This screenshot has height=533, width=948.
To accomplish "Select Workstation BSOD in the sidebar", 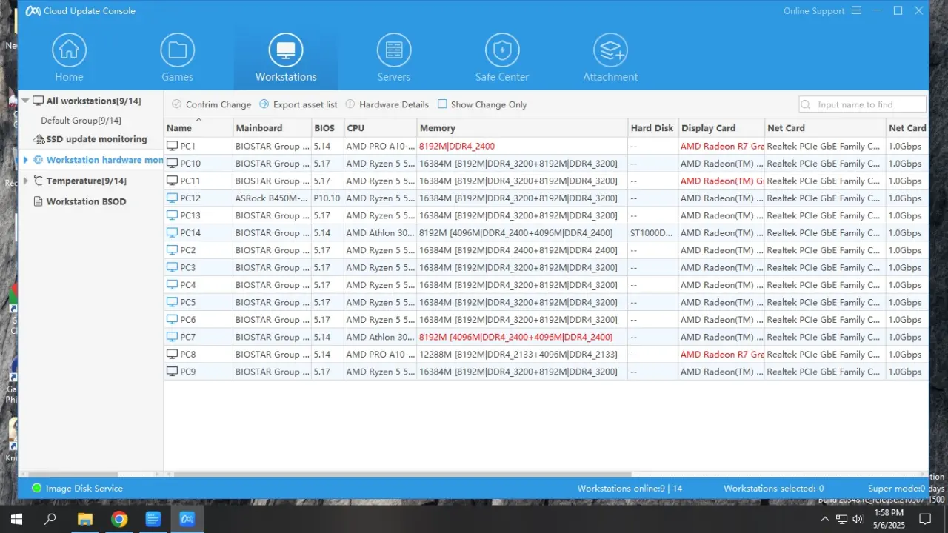I will pos(86,201).
